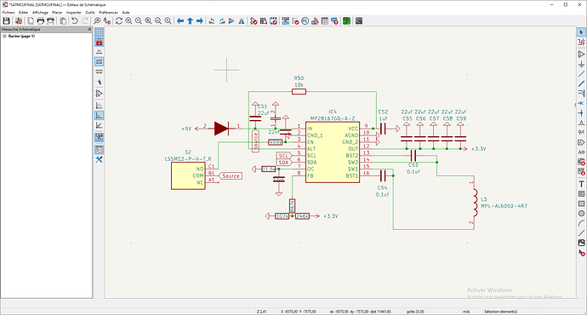The height and width of the screenshot is (315, 587).
Task: Click the Refresh view icon
Action: (x=119, y=21)
